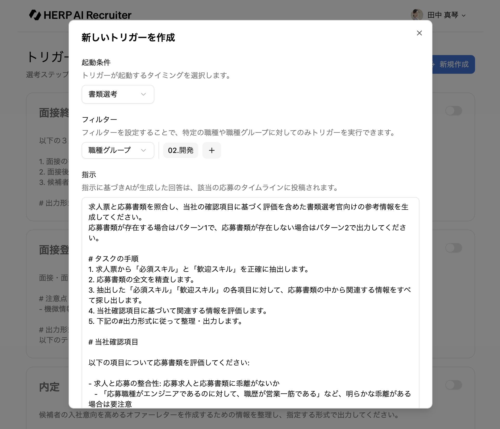Click the 02.開発 filter tag
Viewport: 500px width, 429px height.
(x=181, y=150)
